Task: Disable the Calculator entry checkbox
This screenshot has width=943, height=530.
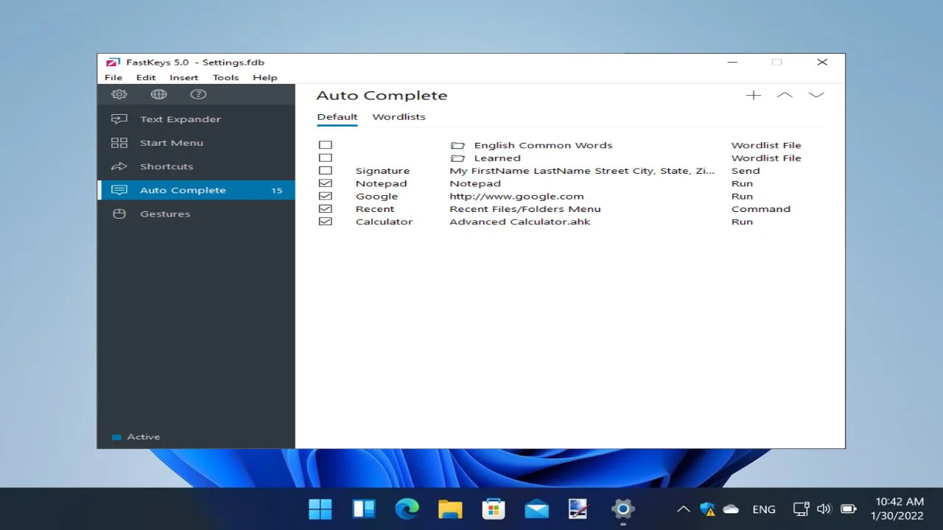Action: coord(326,222)
